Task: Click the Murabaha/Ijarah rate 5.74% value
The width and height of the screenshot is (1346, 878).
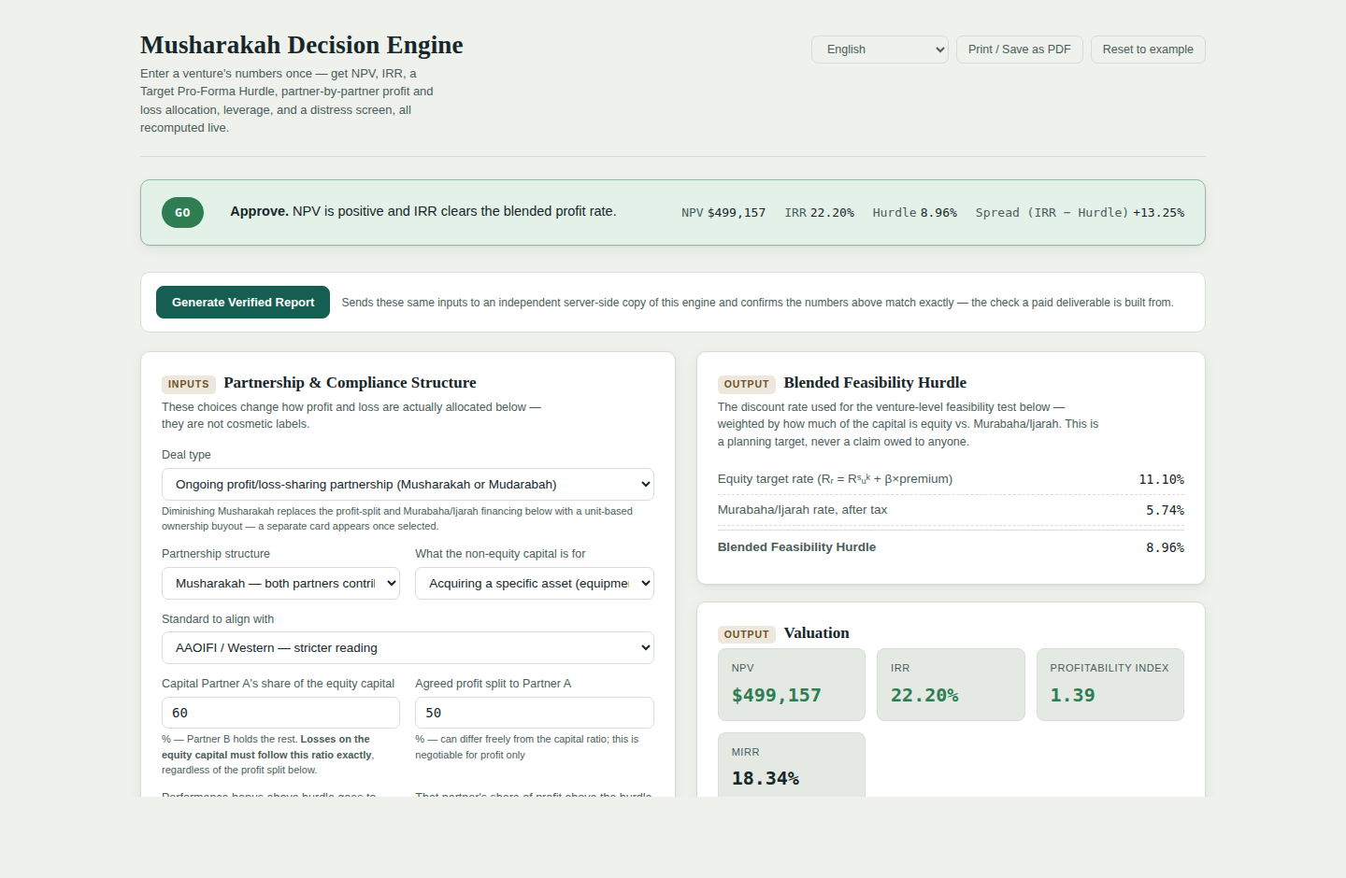Action: coord(1165,510)
